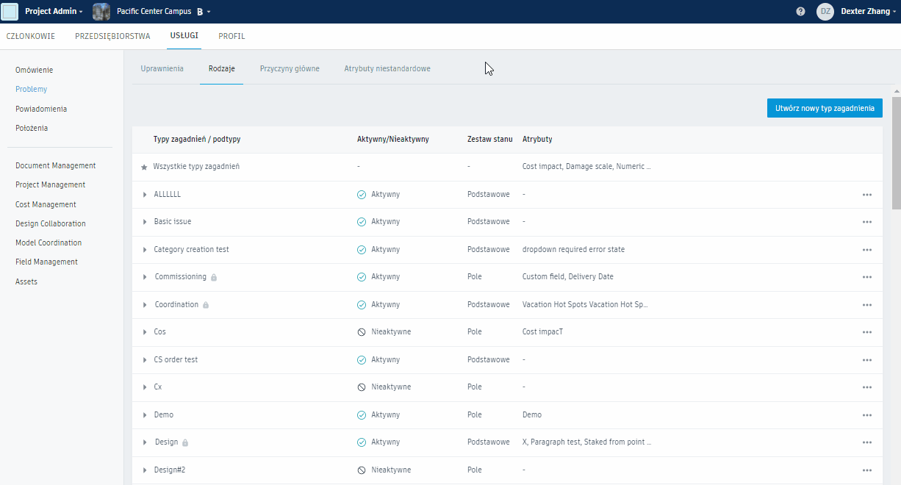
Task: Expand the Basic issue type
Action: (x=145, y=222)
